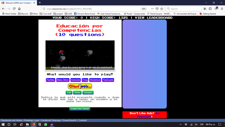
Task: Click the browser Search field
Action: (x=184, y=9)
